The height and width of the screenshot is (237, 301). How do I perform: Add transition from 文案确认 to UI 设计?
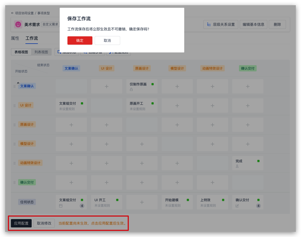click(107, 86)
